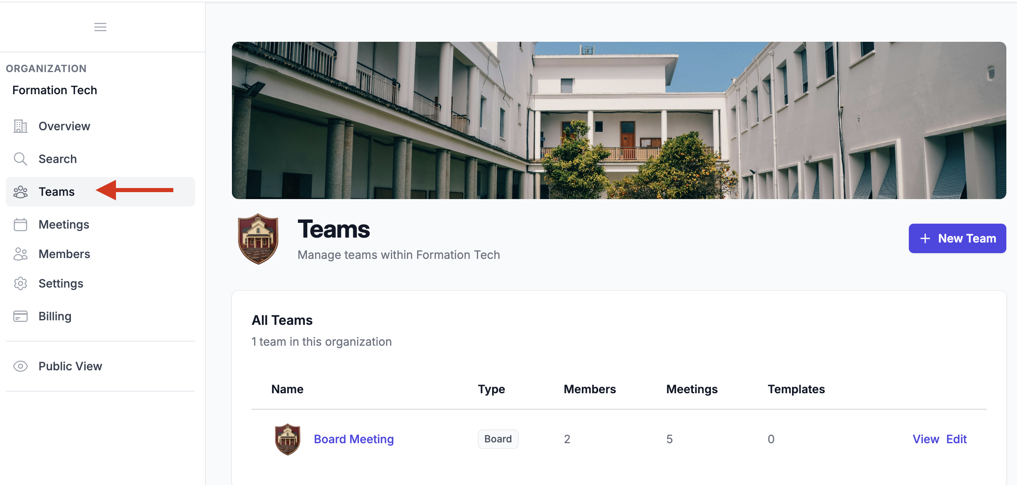Screen dimensions: 1017x485
Task: Click 'Manage teams within Formation Tech' subtitle
Action: (x=399, y=255)
